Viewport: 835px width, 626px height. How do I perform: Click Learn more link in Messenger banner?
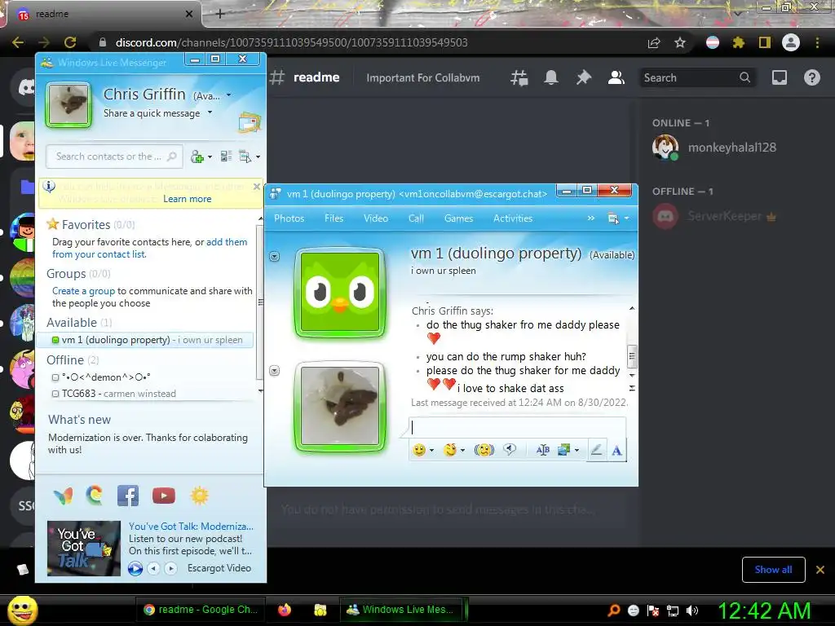[x=187, y=199]
